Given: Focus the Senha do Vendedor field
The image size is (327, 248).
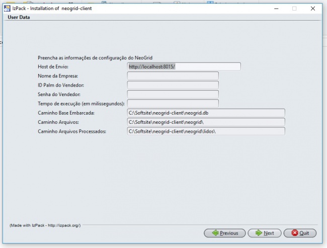Looking at the screenshot, I should pos(173,94).
